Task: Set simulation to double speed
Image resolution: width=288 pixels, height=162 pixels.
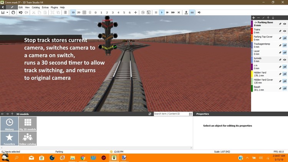Action: coord(167,13)
